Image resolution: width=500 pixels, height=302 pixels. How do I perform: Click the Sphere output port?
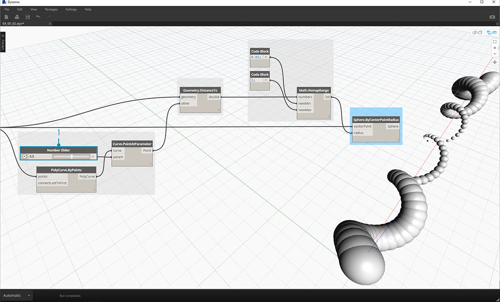click(392, 126)
